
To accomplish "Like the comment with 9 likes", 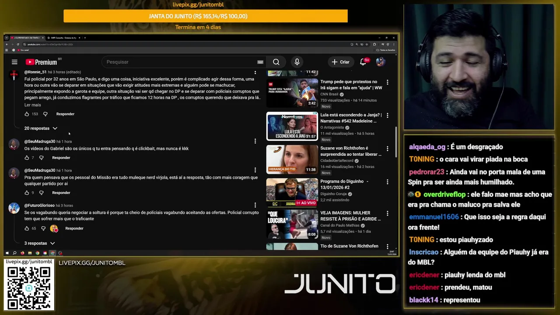I will 27,192.
